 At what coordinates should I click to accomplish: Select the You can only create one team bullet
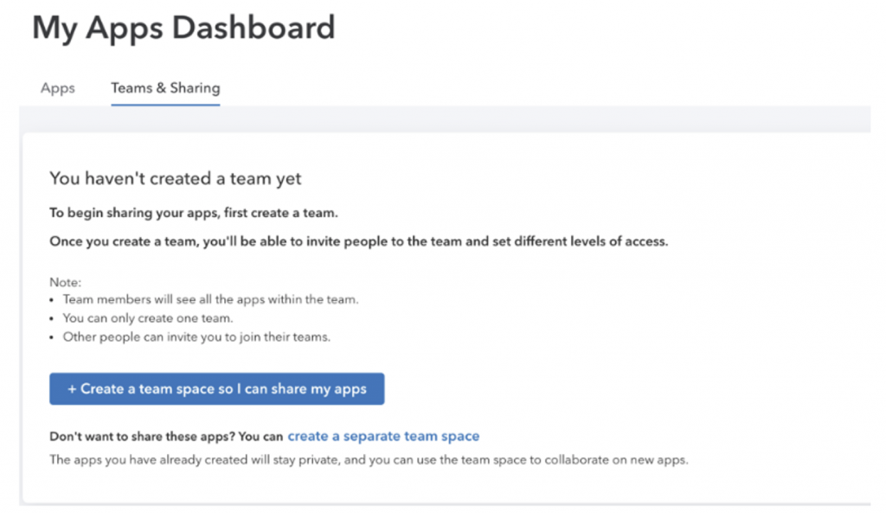pos(147,318)
